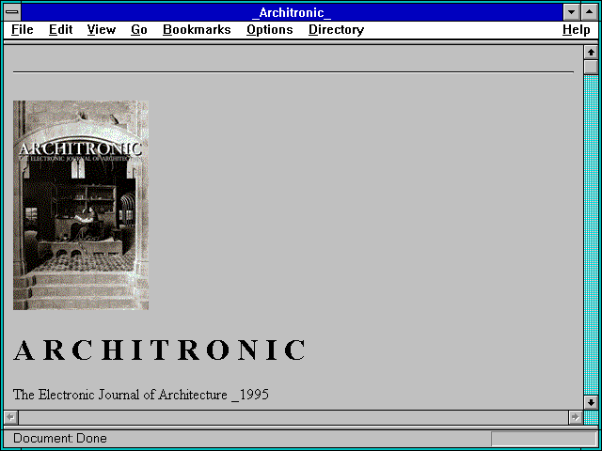Open the Directory menu
Viewport: 602px width, 451px height.
pos(337,30)
